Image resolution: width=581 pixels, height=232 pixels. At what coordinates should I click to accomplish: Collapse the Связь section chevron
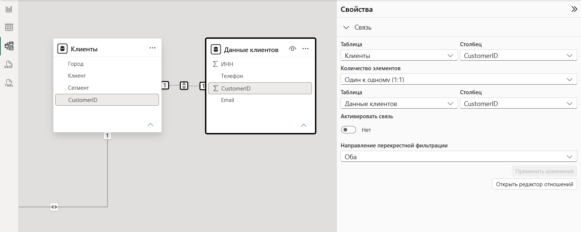click(x=346, y=27)
